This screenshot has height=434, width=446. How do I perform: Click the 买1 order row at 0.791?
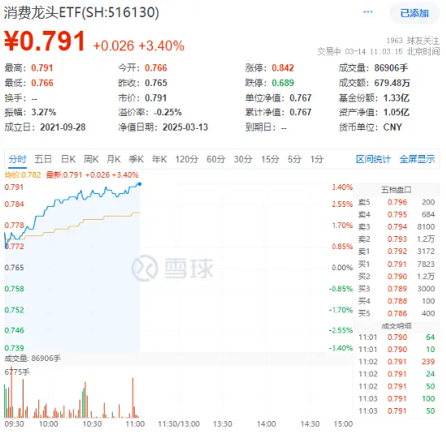(x=397, y=264)
